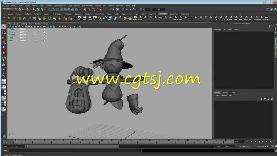Click the polygon cube shelf icon
The height and width of the screenshot is (156, 277).
pyautogui.click(x=15, y=18)
